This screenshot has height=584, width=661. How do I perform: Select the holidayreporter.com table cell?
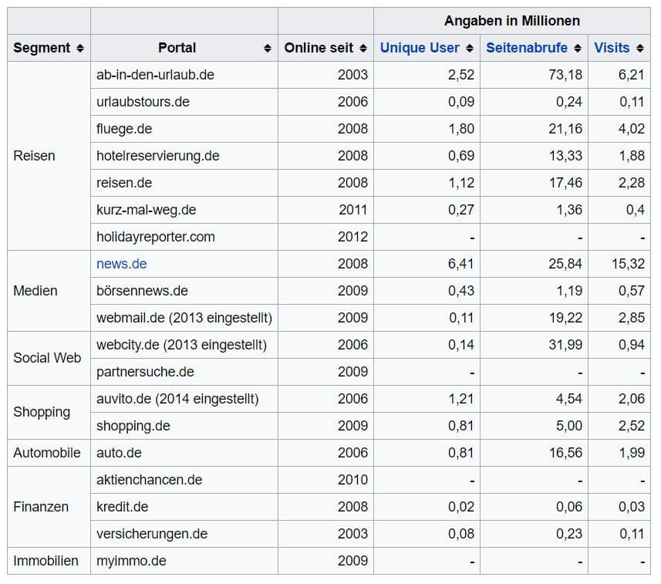155,237
